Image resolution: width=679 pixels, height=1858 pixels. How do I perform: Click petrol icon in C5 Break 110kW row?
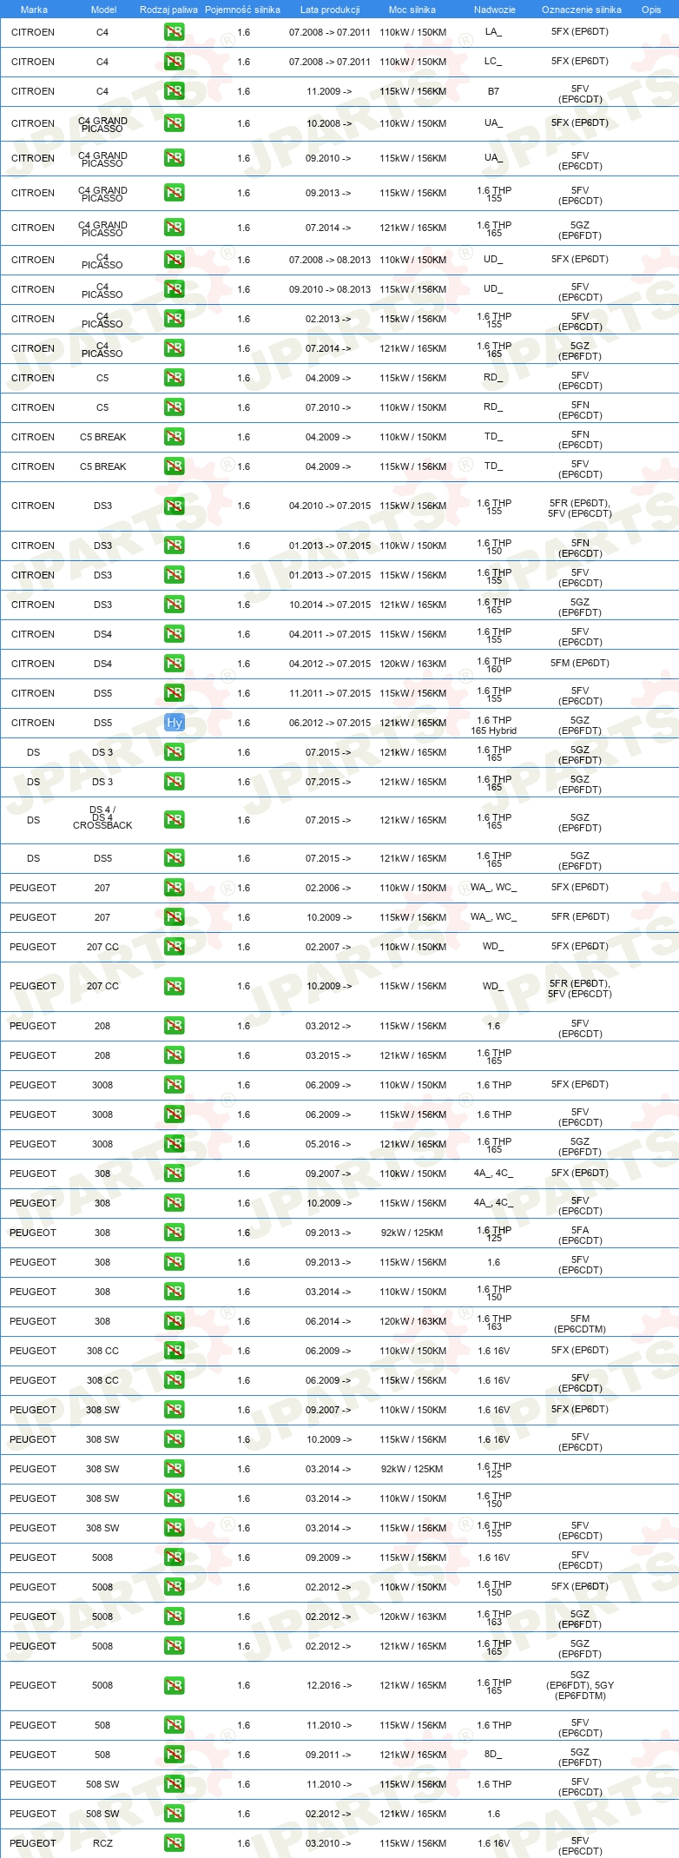point(174,437)
